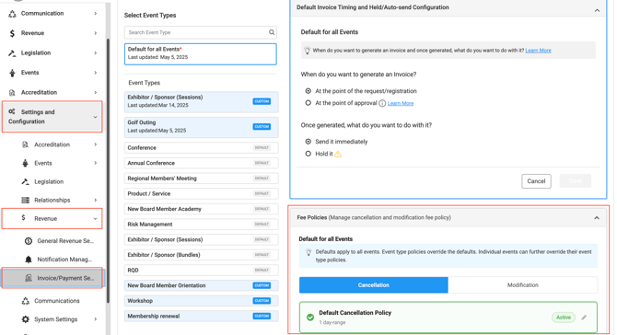
Task: Select Golf Outing event type
Action: click(201, 127)
